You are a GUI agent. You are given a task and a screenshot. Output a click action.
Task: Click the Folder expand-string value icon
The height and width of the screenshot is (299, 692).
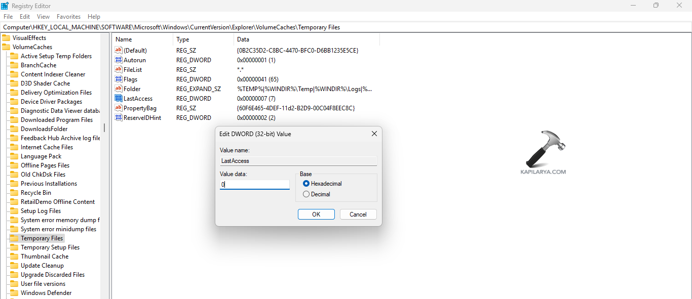tap(119, 89)
